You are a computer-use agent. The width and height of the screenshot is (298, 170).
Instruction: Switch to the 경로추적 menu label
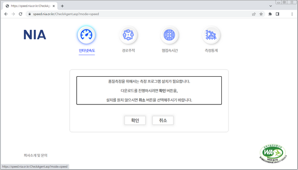pyautogui.click(x=128, y=51)
